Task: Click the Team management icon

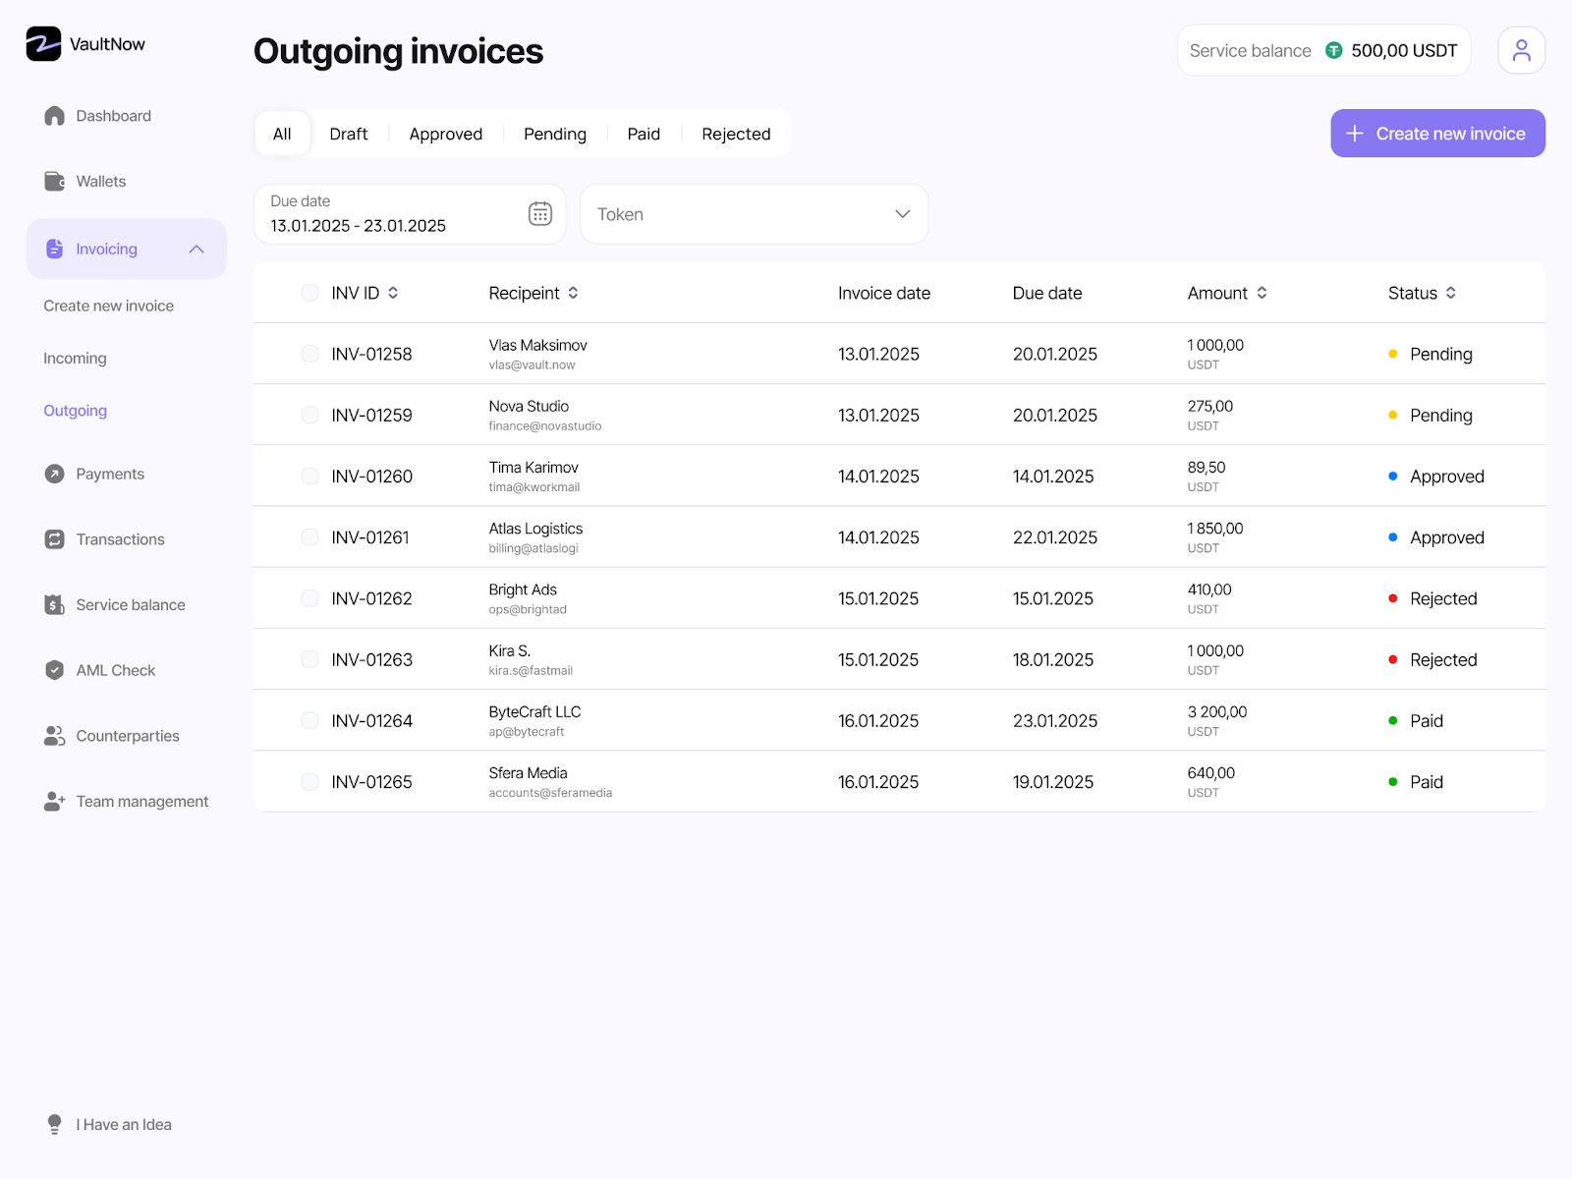Action: coord(55,802)
